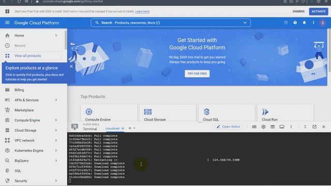Expand the APIs & Services submenu chevron
The width and height of the screenshot is (331, 186).
click(56, 100)
